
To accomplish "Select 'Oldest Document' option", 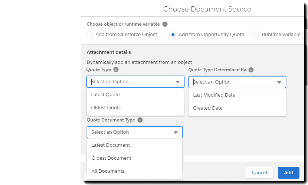I will coord(111,158).
